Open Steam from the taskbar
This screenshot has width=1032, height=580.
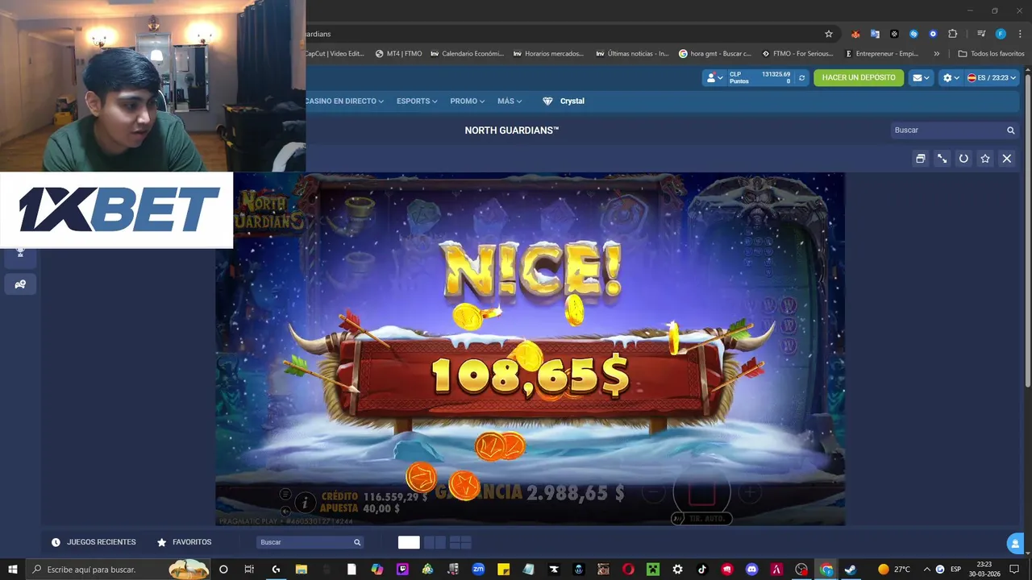(x=850, y=570)
